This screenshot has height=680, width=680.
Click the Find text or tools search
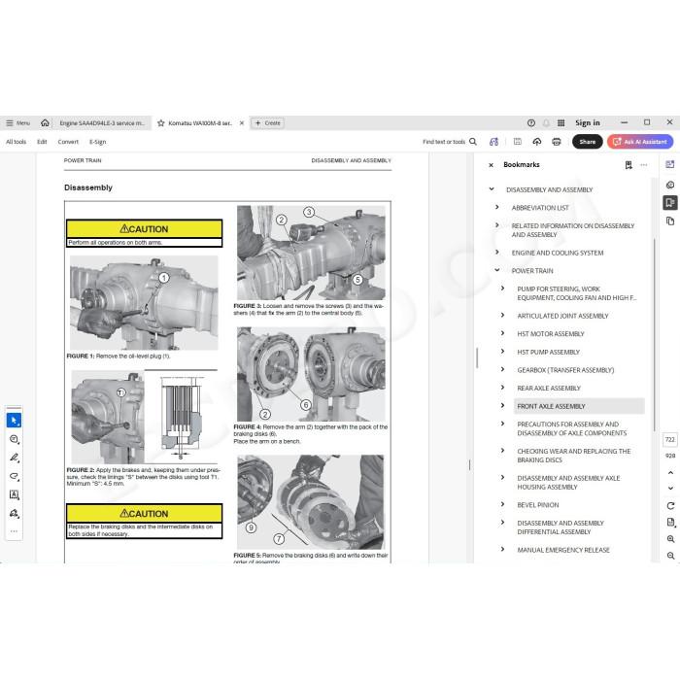(x=450, y=142)
